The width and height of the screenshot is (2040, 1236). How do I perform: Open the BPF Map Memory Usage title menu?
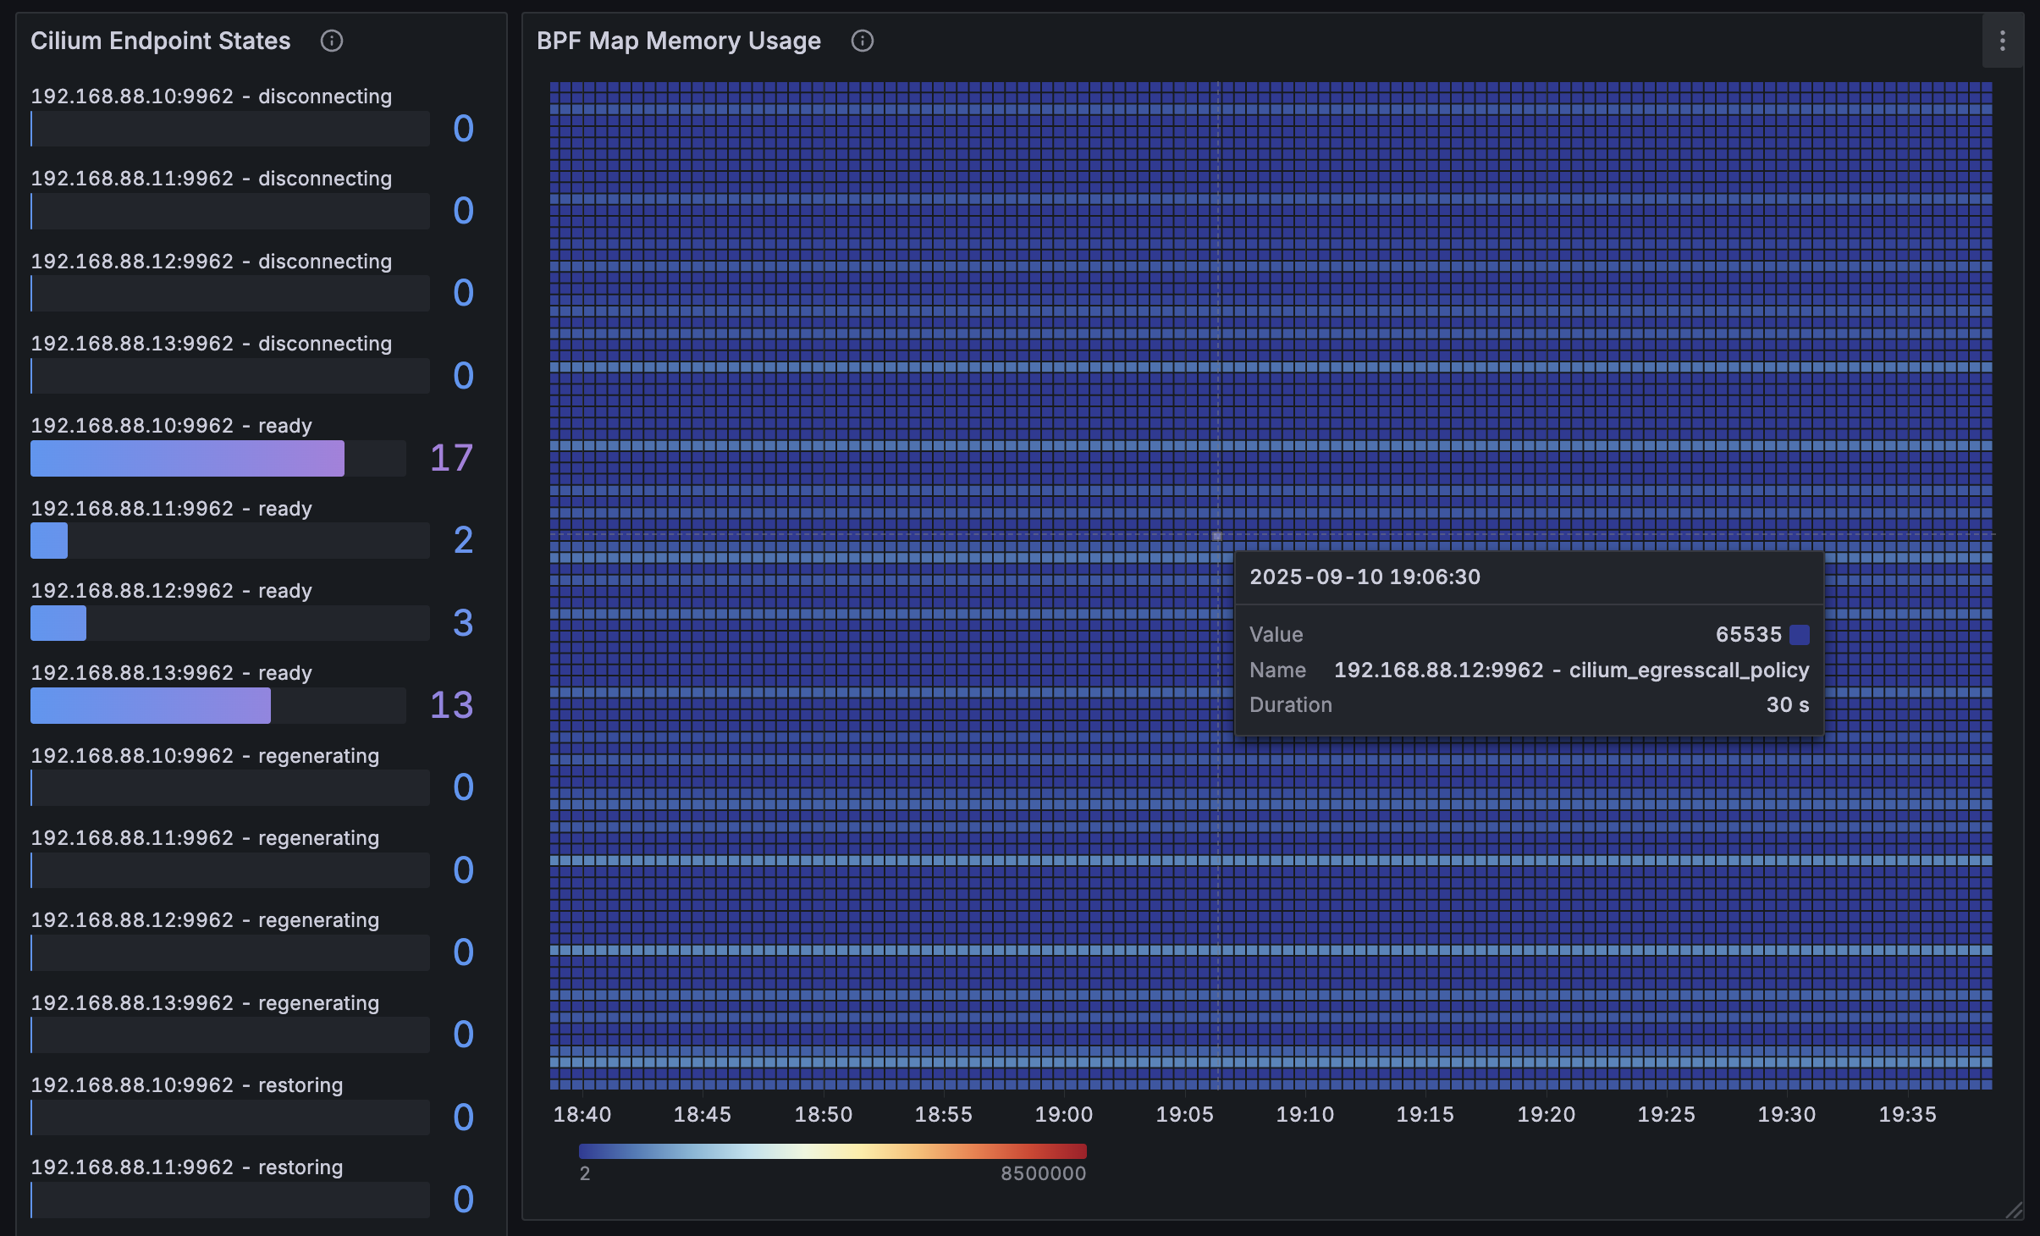coord(678,41)
